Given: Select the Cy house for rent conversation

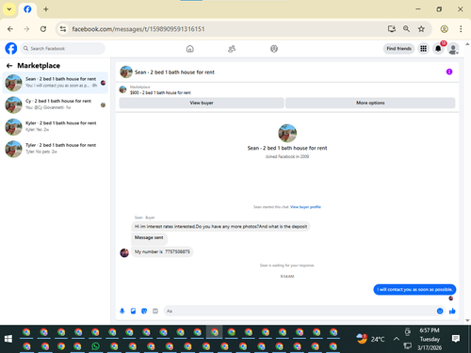Looking at the screenshot, I should [x=56, y=104].
